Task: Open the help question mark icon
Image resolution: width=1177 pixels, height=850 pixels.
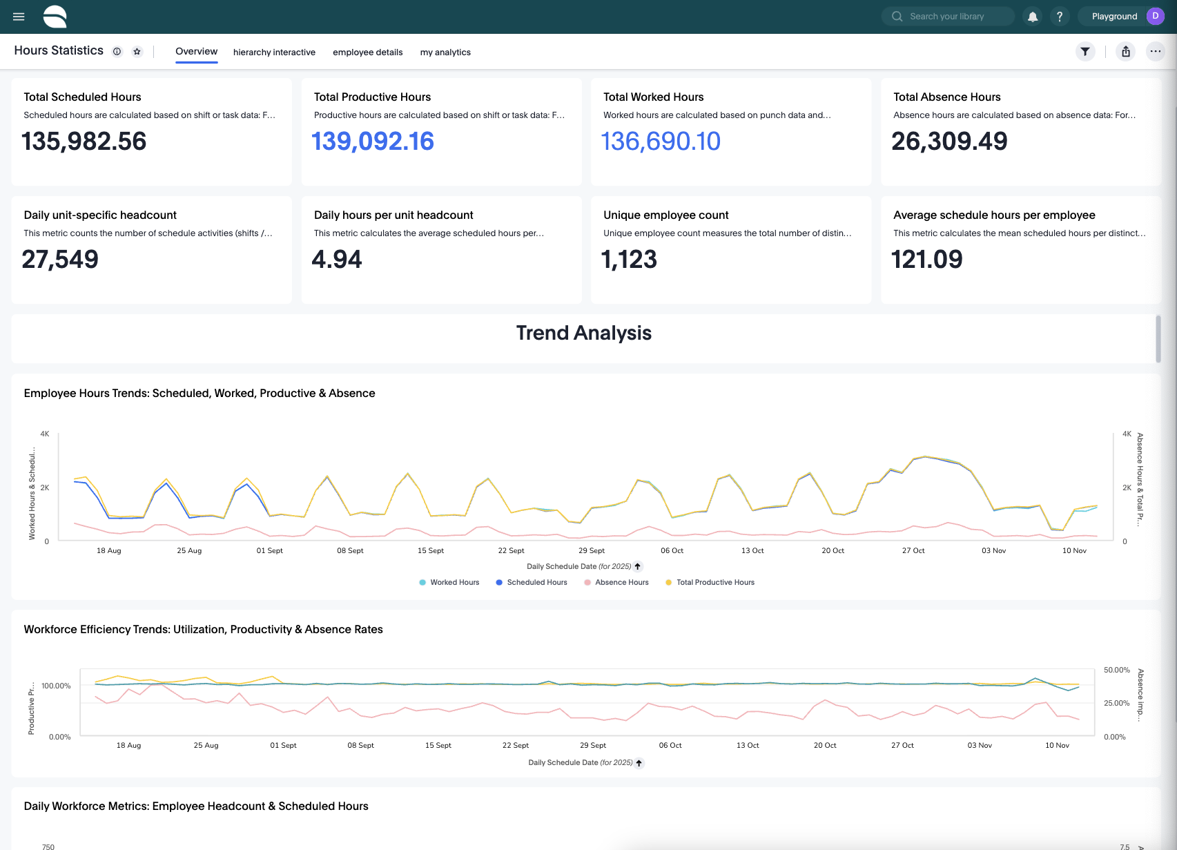Action: click(1059, 17)
